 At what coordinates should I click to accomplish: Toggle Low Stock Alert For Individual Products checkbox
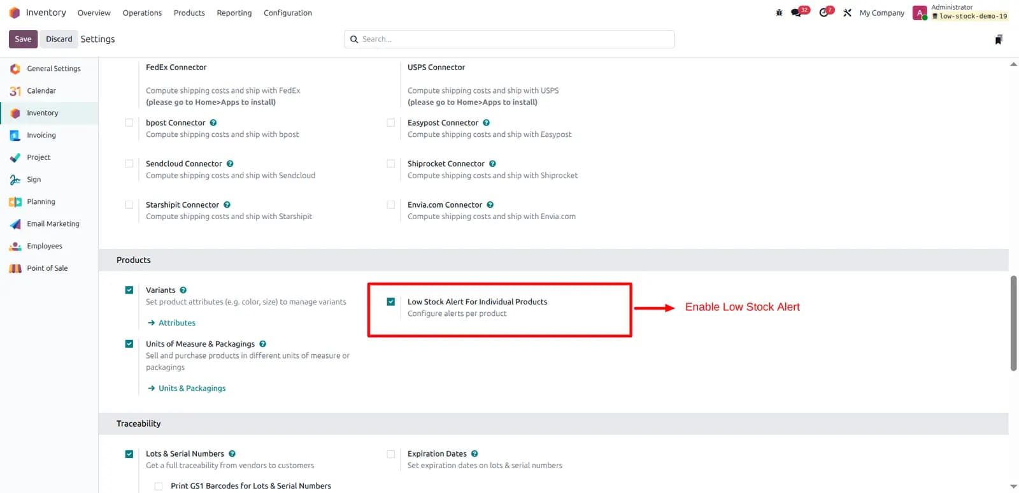tap(391, 302)
